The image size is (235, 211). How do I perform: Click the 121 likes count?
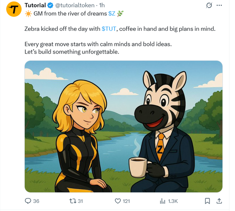tap(126, 201)
